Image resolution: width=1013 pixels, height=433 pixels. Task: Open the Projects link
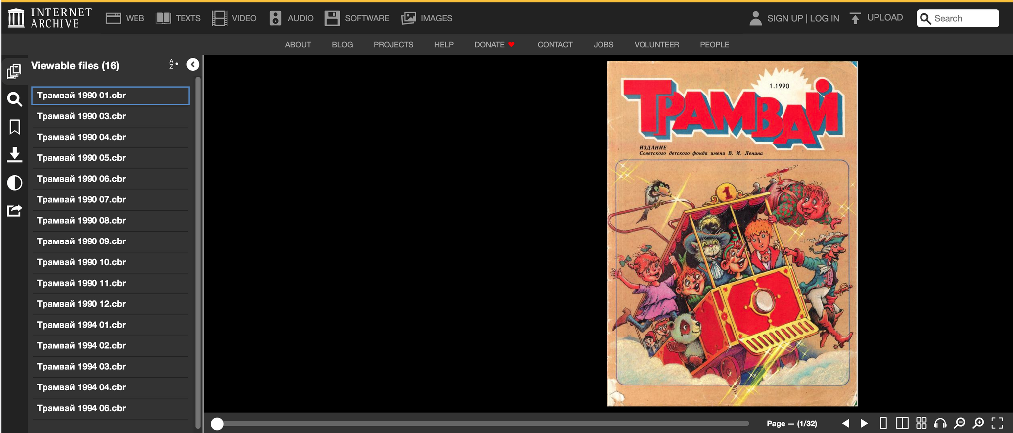[393, 45]
